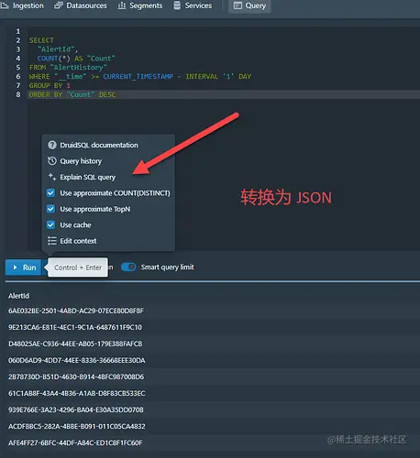Click the Segments chart icon

click(122, 5)
